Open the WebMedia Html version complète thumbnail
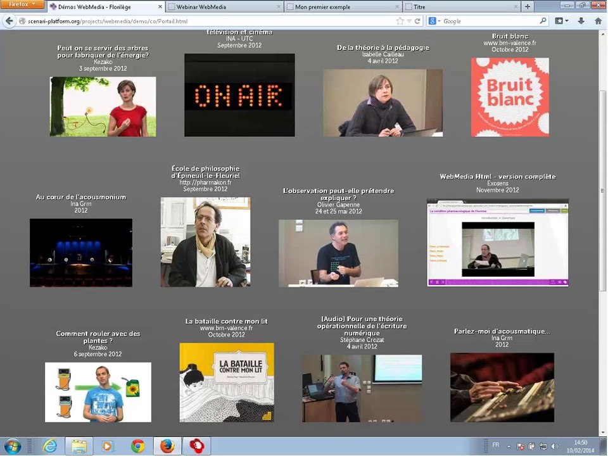The image size is (608, 456). point(498,243)
